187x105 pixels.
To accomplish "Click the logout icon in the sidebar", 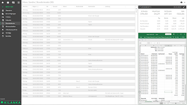I will coord(19,2).
